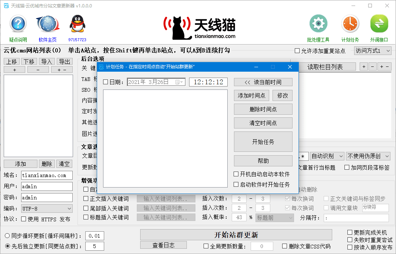Click the 上移 button
This screenshot has height=254, width=396.
11,62
